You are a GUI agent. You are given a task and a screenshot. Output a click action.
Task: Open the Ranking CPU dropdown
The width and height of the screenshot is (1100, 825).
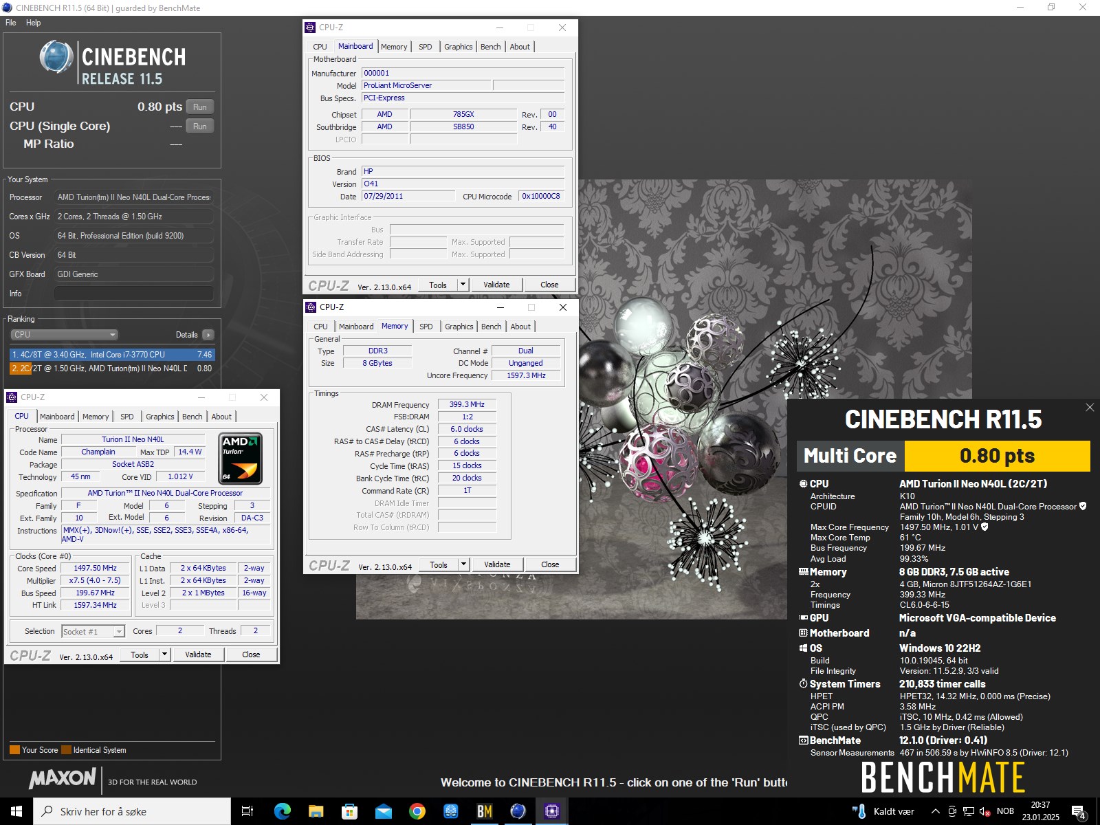coord(64,335)
